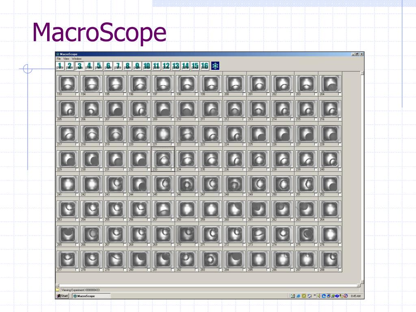
Task: Select plate 9 toolbar icon
Action: point(137,66)
